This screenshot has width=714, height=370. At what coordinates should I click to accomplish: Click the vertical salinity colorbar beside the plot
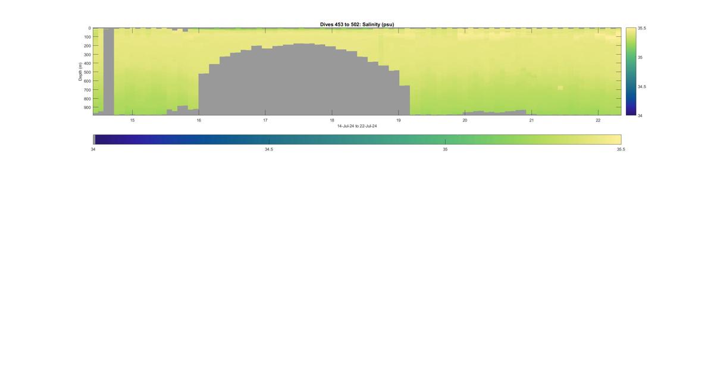(631, 71)
